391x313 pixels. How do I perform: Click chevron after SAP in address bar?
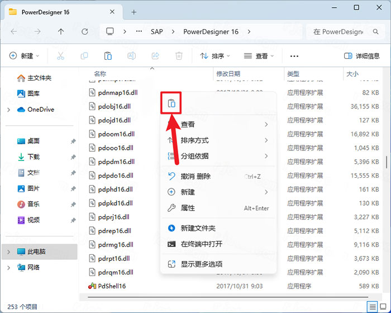coord(173,32)
